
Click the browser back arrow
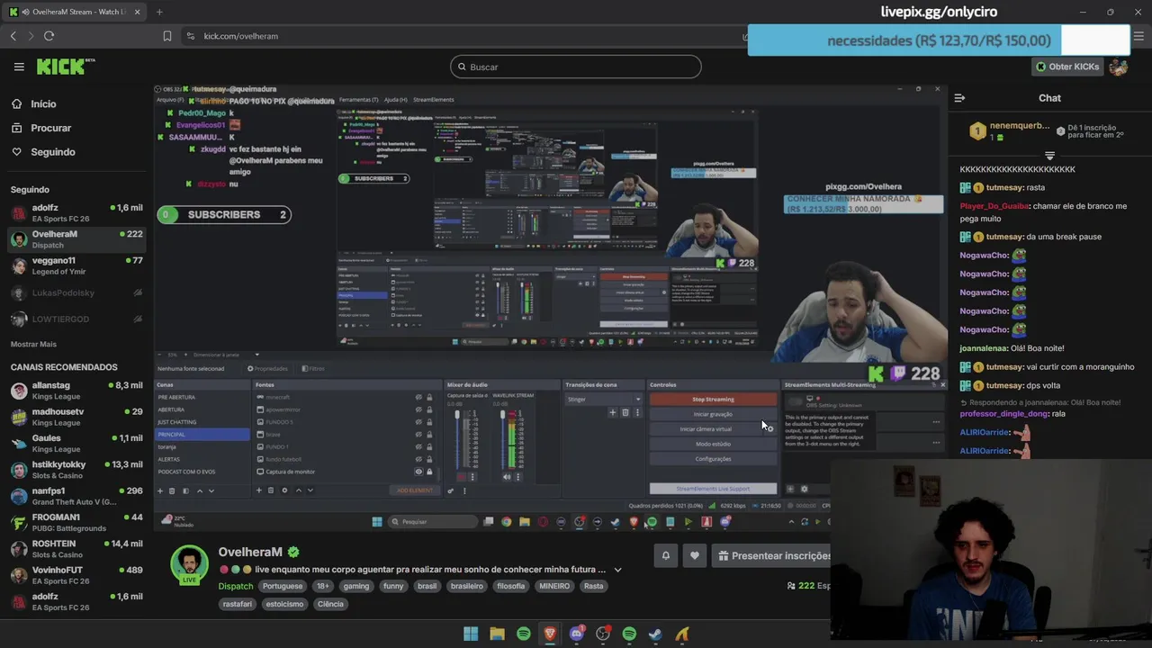[x=13, y=36]
